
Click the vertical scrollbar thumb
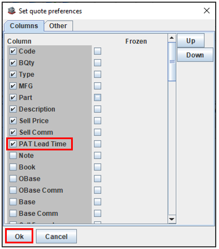(x=172, y=61)
